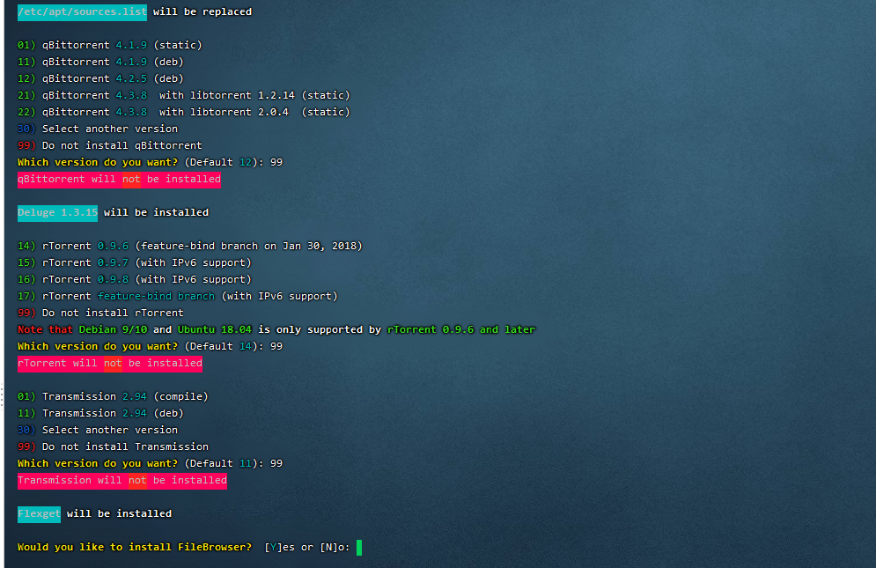Click 'Do not install qBittorrent' line

pyautogui.click(x=110, y=146)
